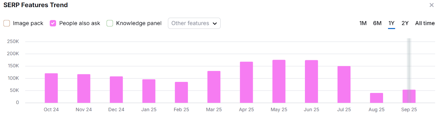Click the Oct 24 bar
The width and height of the screenshot is (438, 117).
pyautogui.click(x=51, y=88)
